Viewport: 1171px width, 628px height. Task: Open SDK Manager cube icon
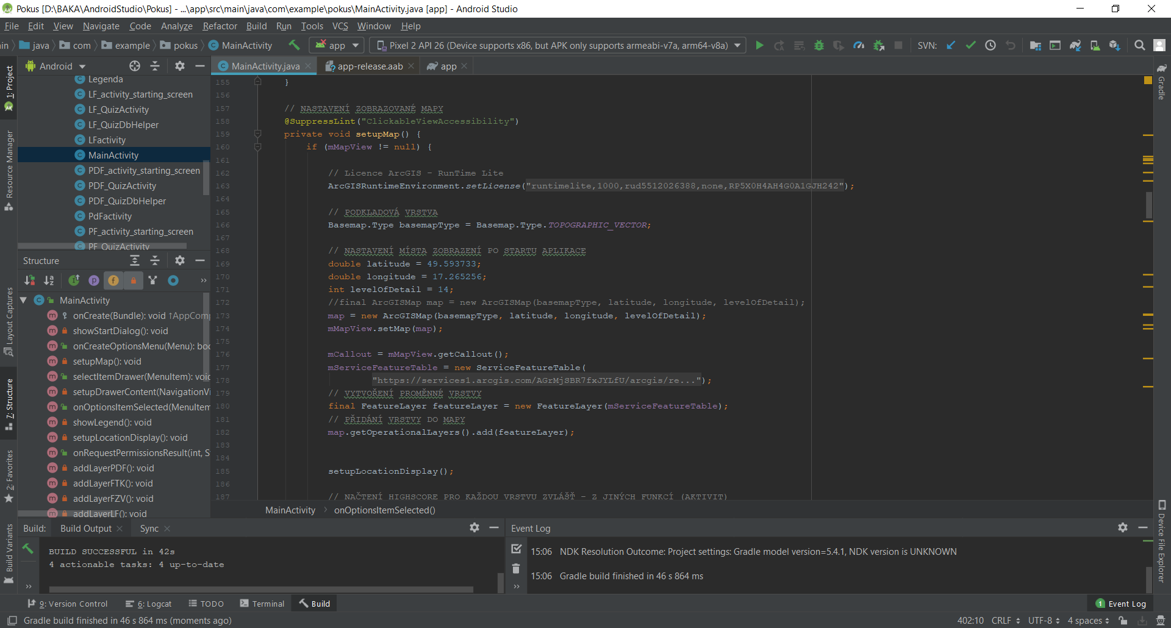[x=1114, y=46]
